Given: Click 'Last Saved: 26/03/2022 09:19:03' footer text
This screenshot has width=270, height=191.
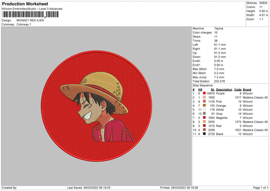Looking at the screenshot, I should (x=89, y=188).
